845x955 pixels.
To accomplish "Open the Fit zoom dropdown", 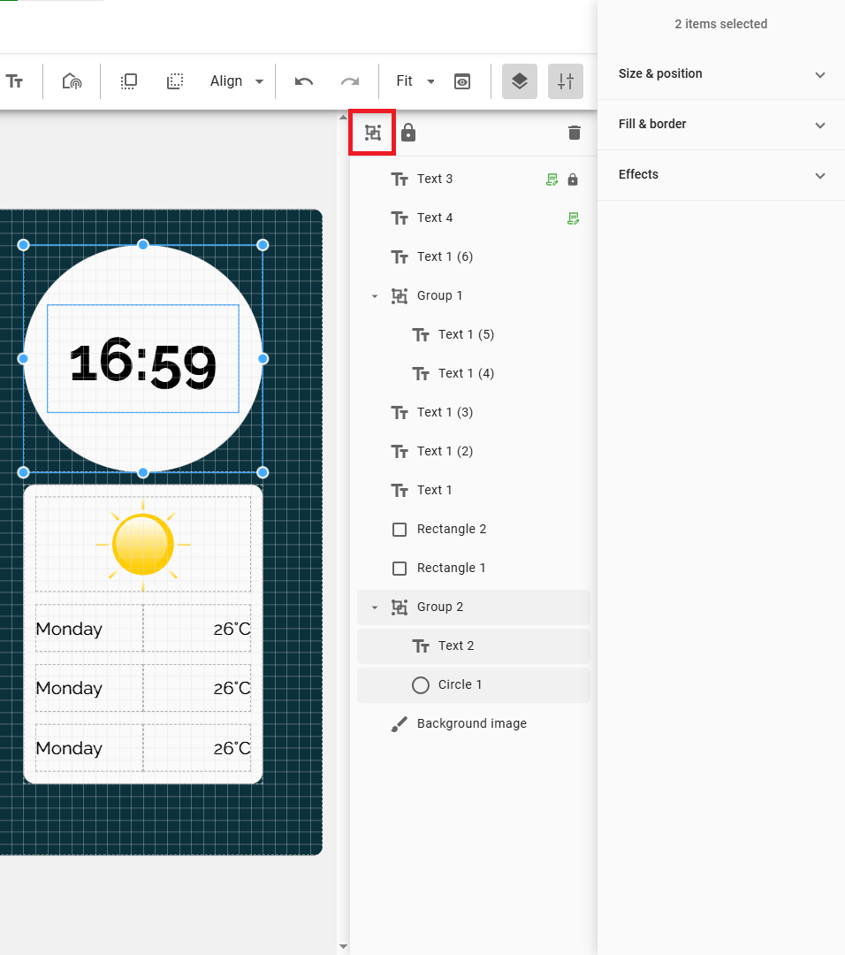I will pyautogui.click(x=415, y=81).
